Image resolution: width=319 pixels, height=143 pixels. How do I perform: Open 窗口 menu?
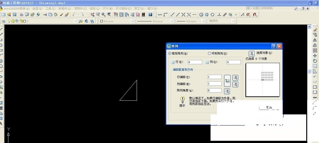[x=152, y=9]
